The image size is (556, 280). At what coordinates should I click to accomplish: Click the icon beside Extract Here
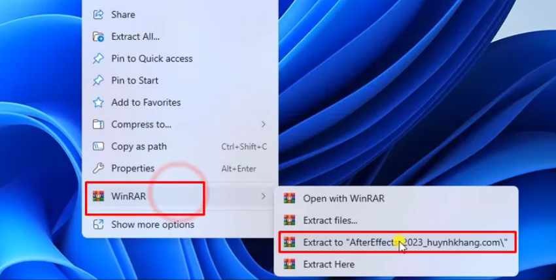[289, 264]
